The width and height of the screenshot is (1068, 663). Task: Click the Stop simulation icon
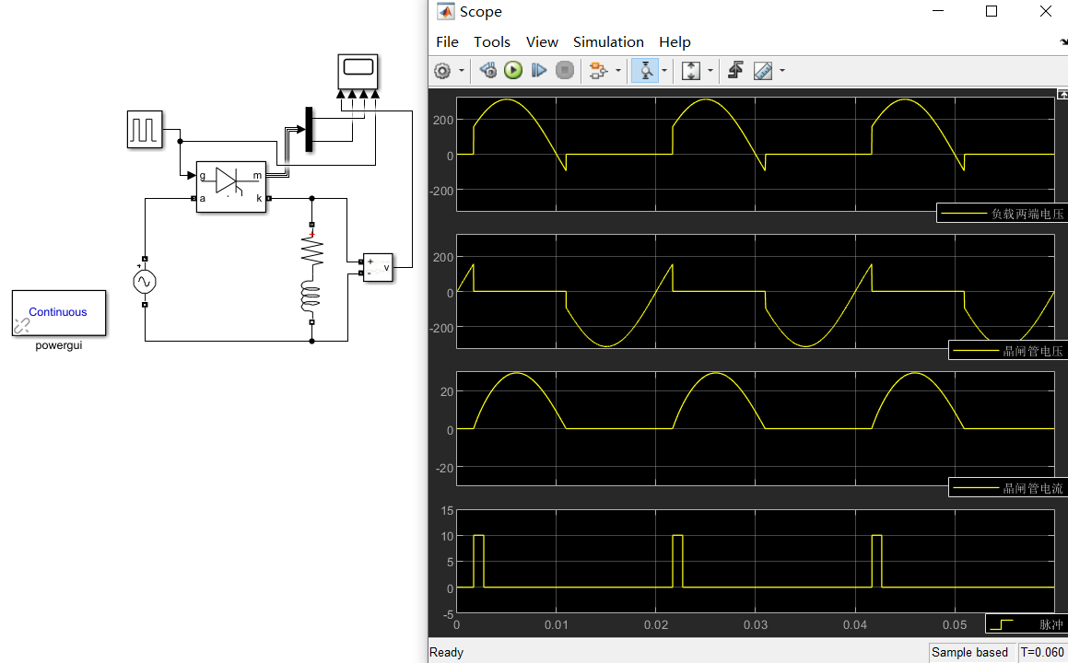tap(565, 71)
